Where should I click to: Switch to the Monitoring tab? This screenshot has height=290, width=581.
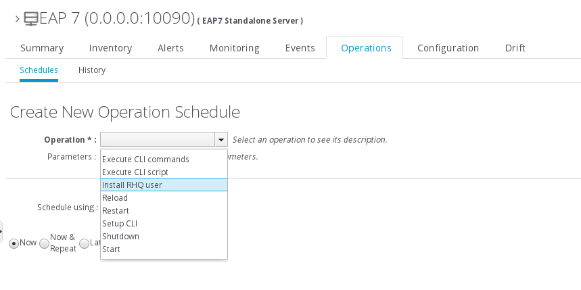[234, 48]
